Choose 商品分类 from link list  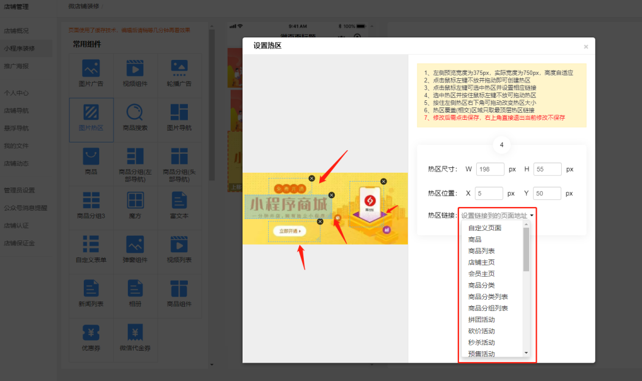481,285
